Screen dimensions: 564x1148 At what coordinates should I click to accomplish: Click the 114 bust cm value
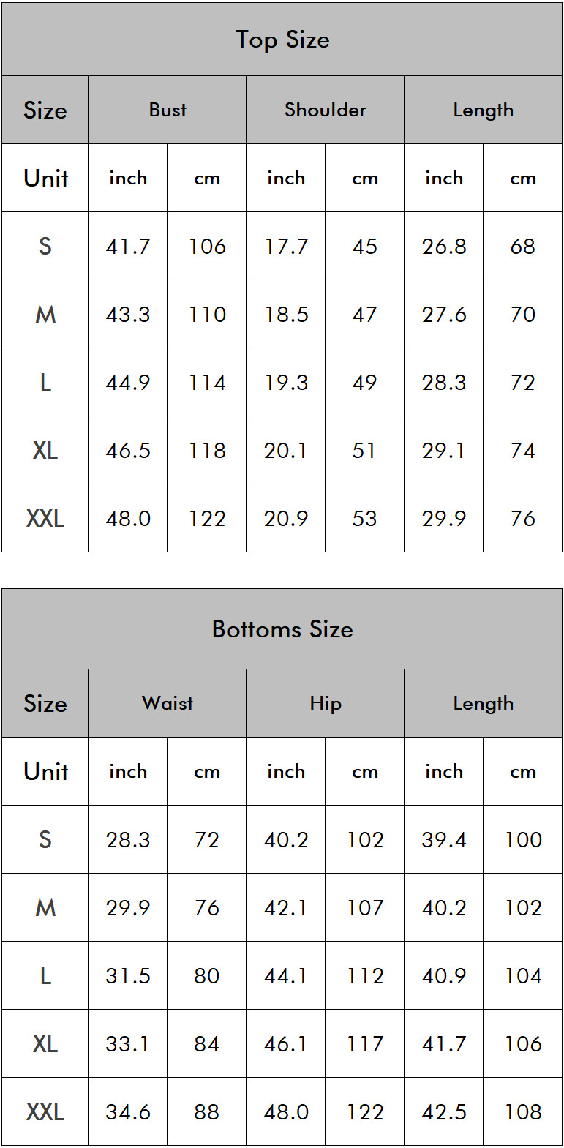[x=207, y=383]
